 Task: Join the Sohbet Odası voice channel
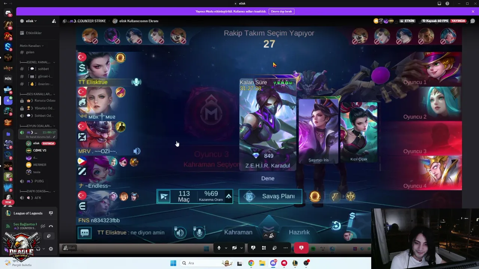pyautogui.click(x=37, y=115)
